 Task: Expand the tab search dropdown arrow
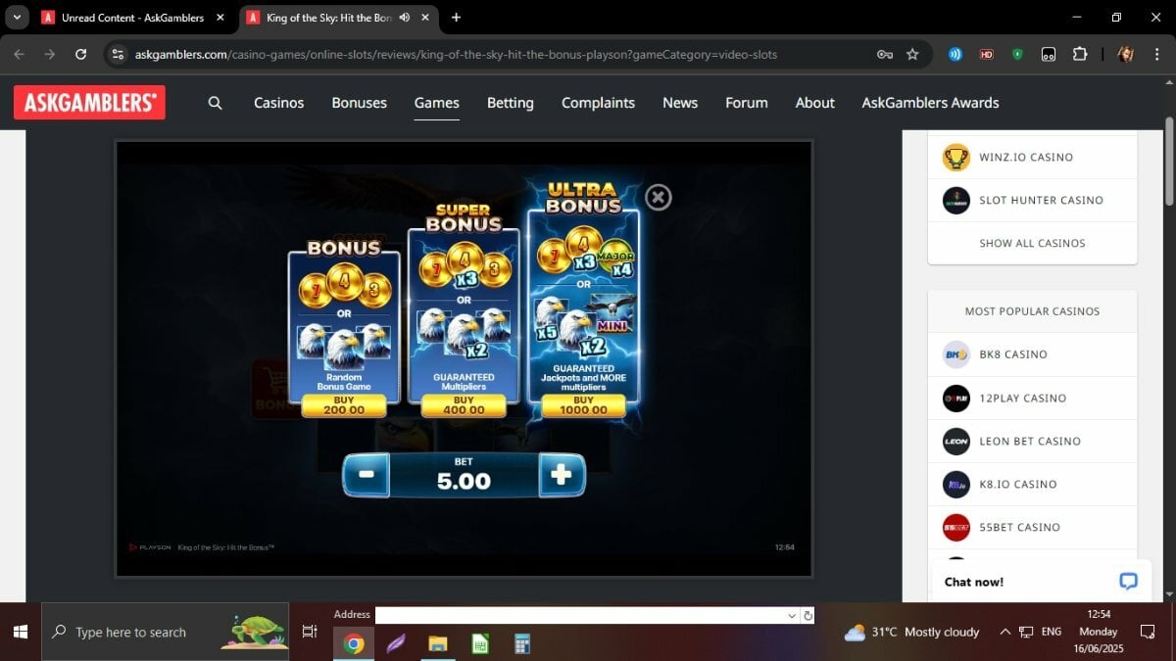pos(17,18)
